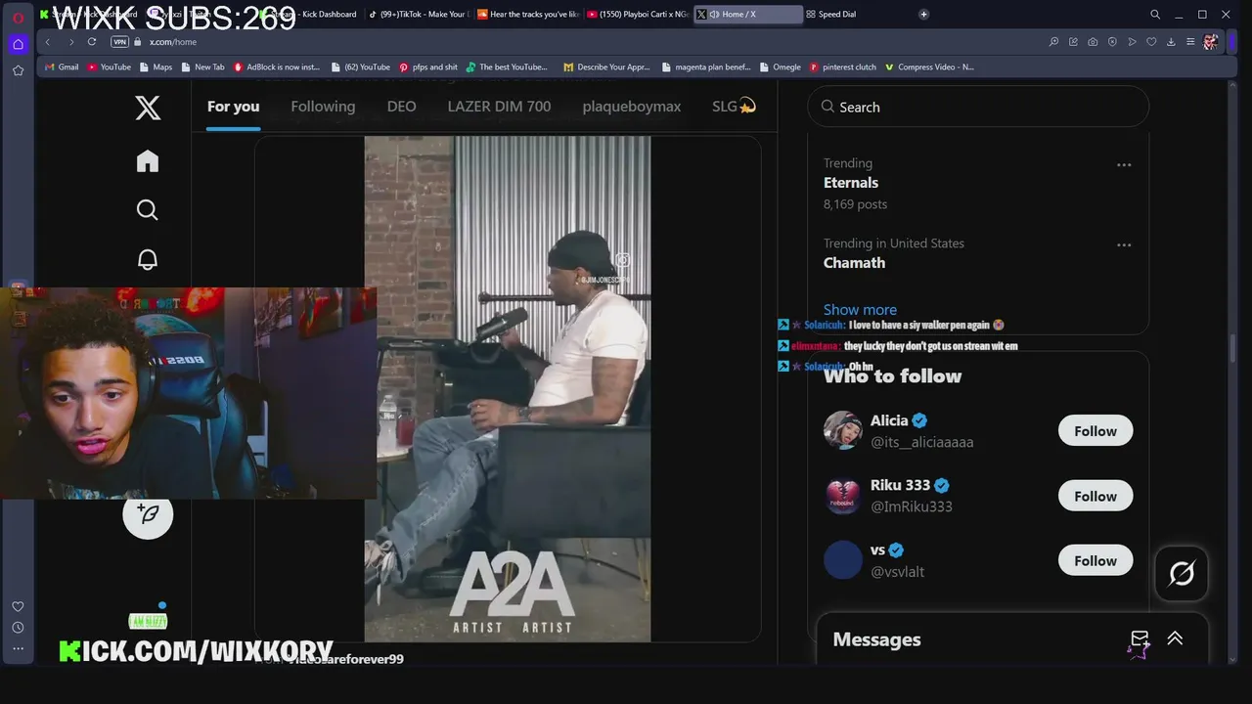Open Opera sidebar history clock icon
Image resolution: width=1252 pixels, height=704 pixels.
[18, 628]
